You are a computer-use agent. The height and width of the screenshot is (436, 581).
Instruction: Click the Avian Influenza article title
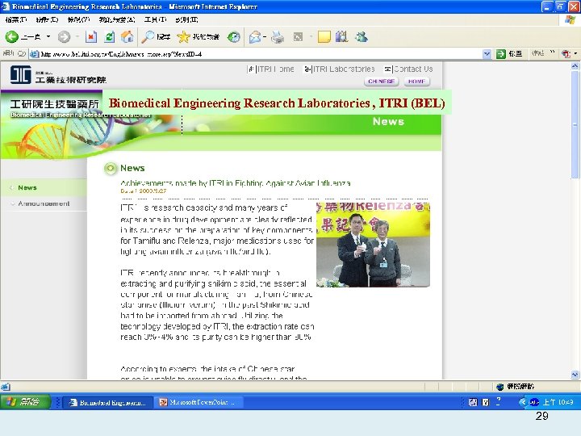236,183
